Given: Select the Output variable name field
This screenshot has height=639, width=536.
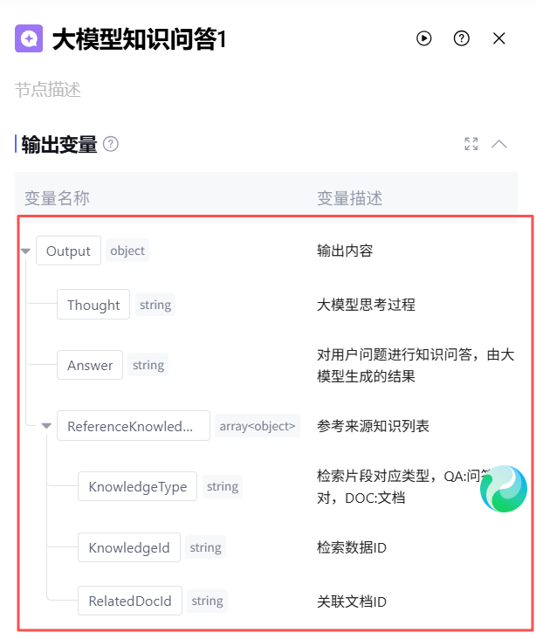Looking at the screenshot, I should [68, 251].
